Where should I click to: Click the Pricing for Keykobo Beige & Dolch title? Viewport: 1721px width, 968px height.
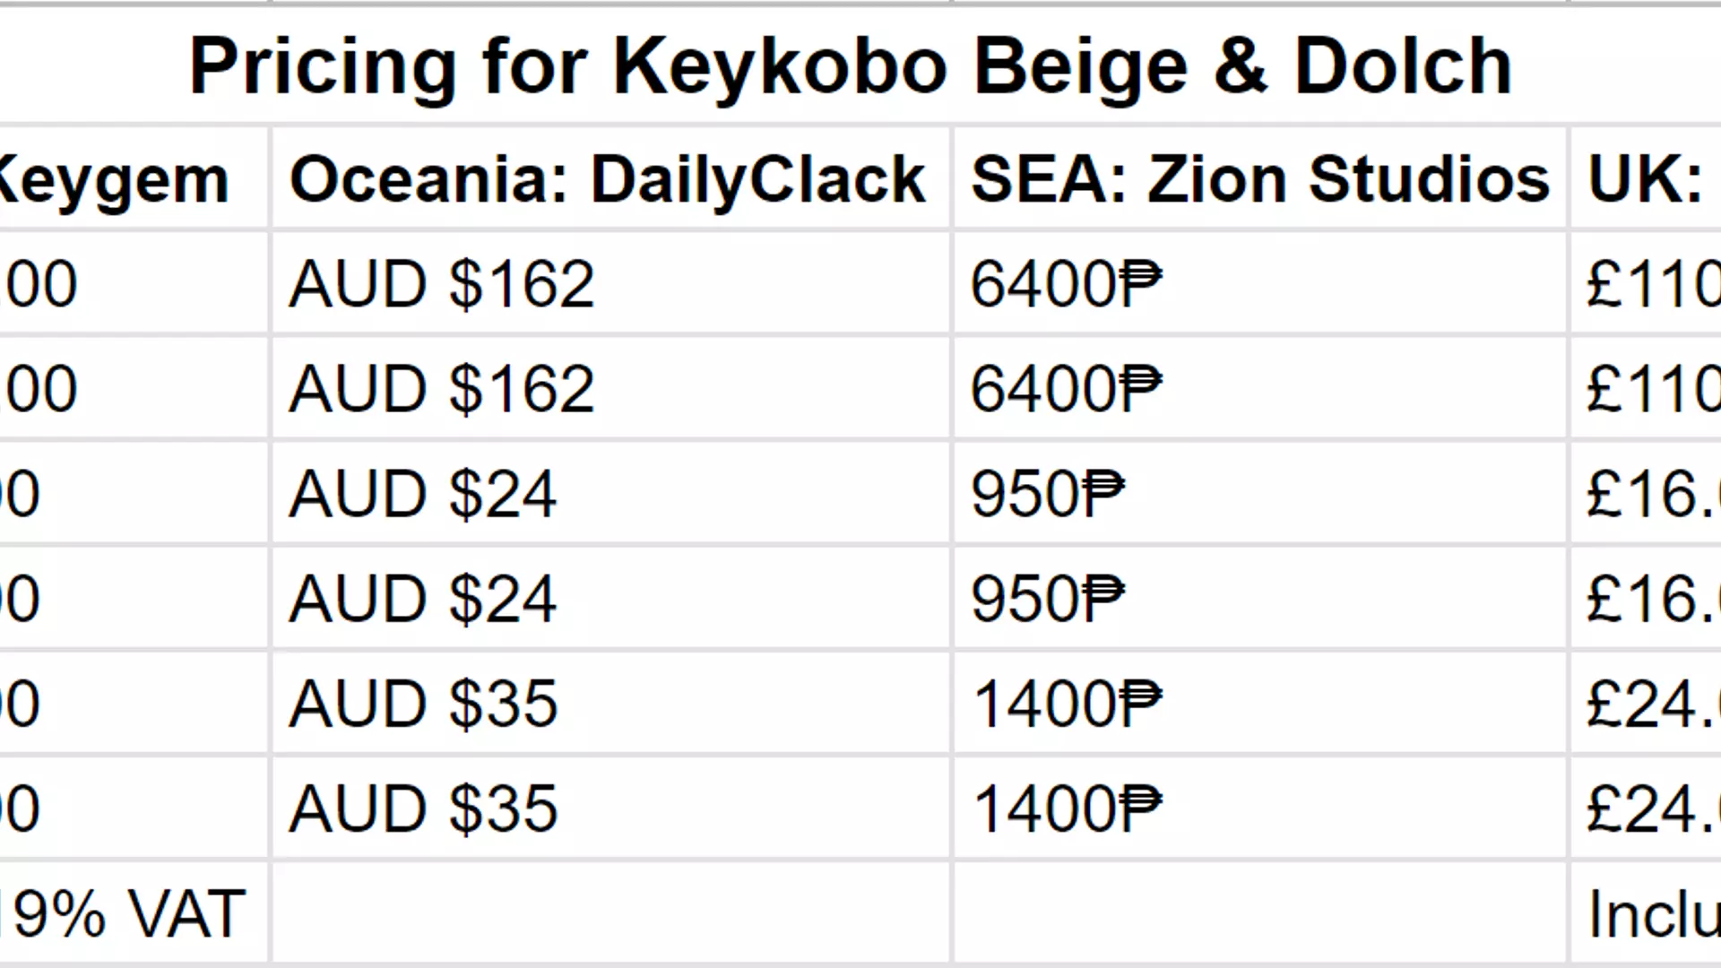tap(850, 66)
